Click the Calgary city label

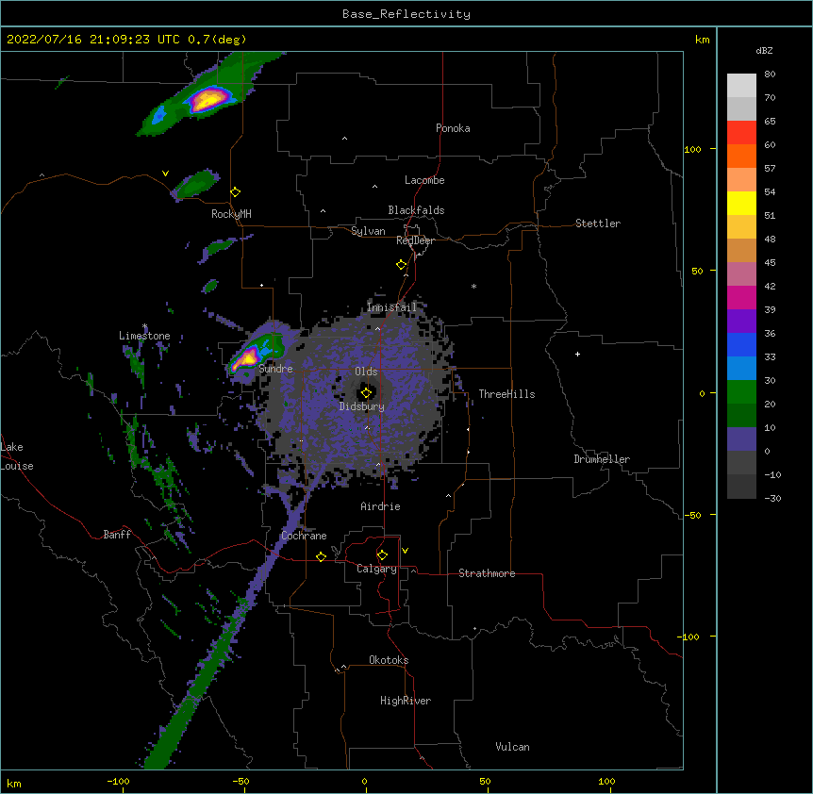coord(376,569)
